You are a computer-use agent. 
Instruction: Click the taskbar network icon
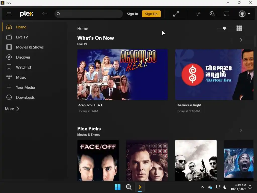(x=218, y=187)
